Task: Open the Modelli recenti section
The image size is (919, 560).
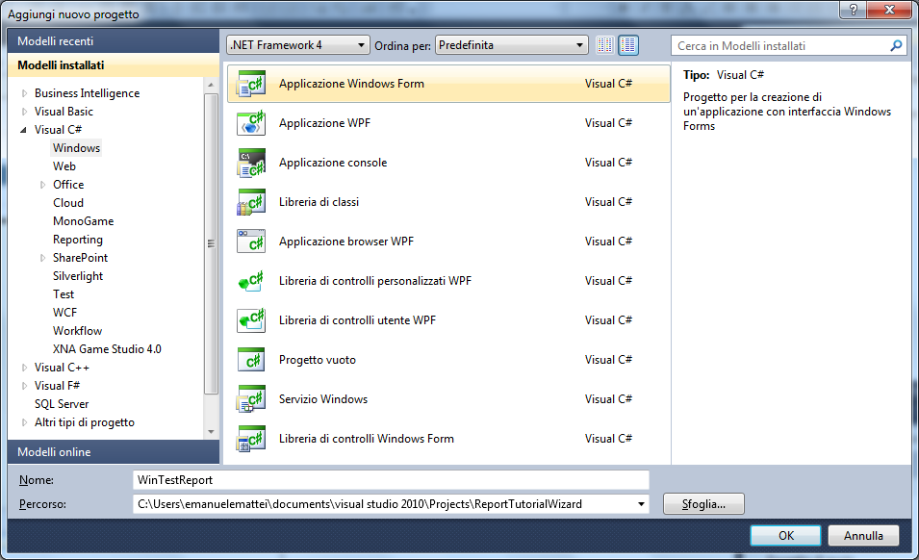Action: tap(114, 41)
